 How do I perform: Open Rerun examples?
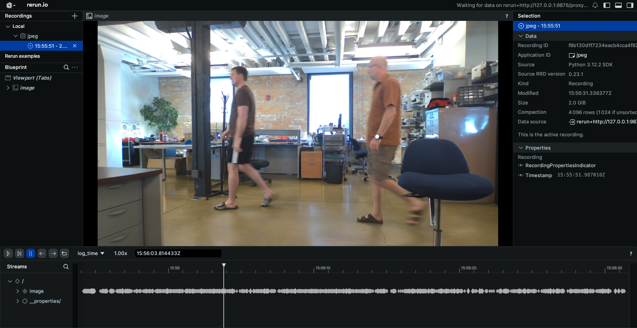[x=22, y=56]
